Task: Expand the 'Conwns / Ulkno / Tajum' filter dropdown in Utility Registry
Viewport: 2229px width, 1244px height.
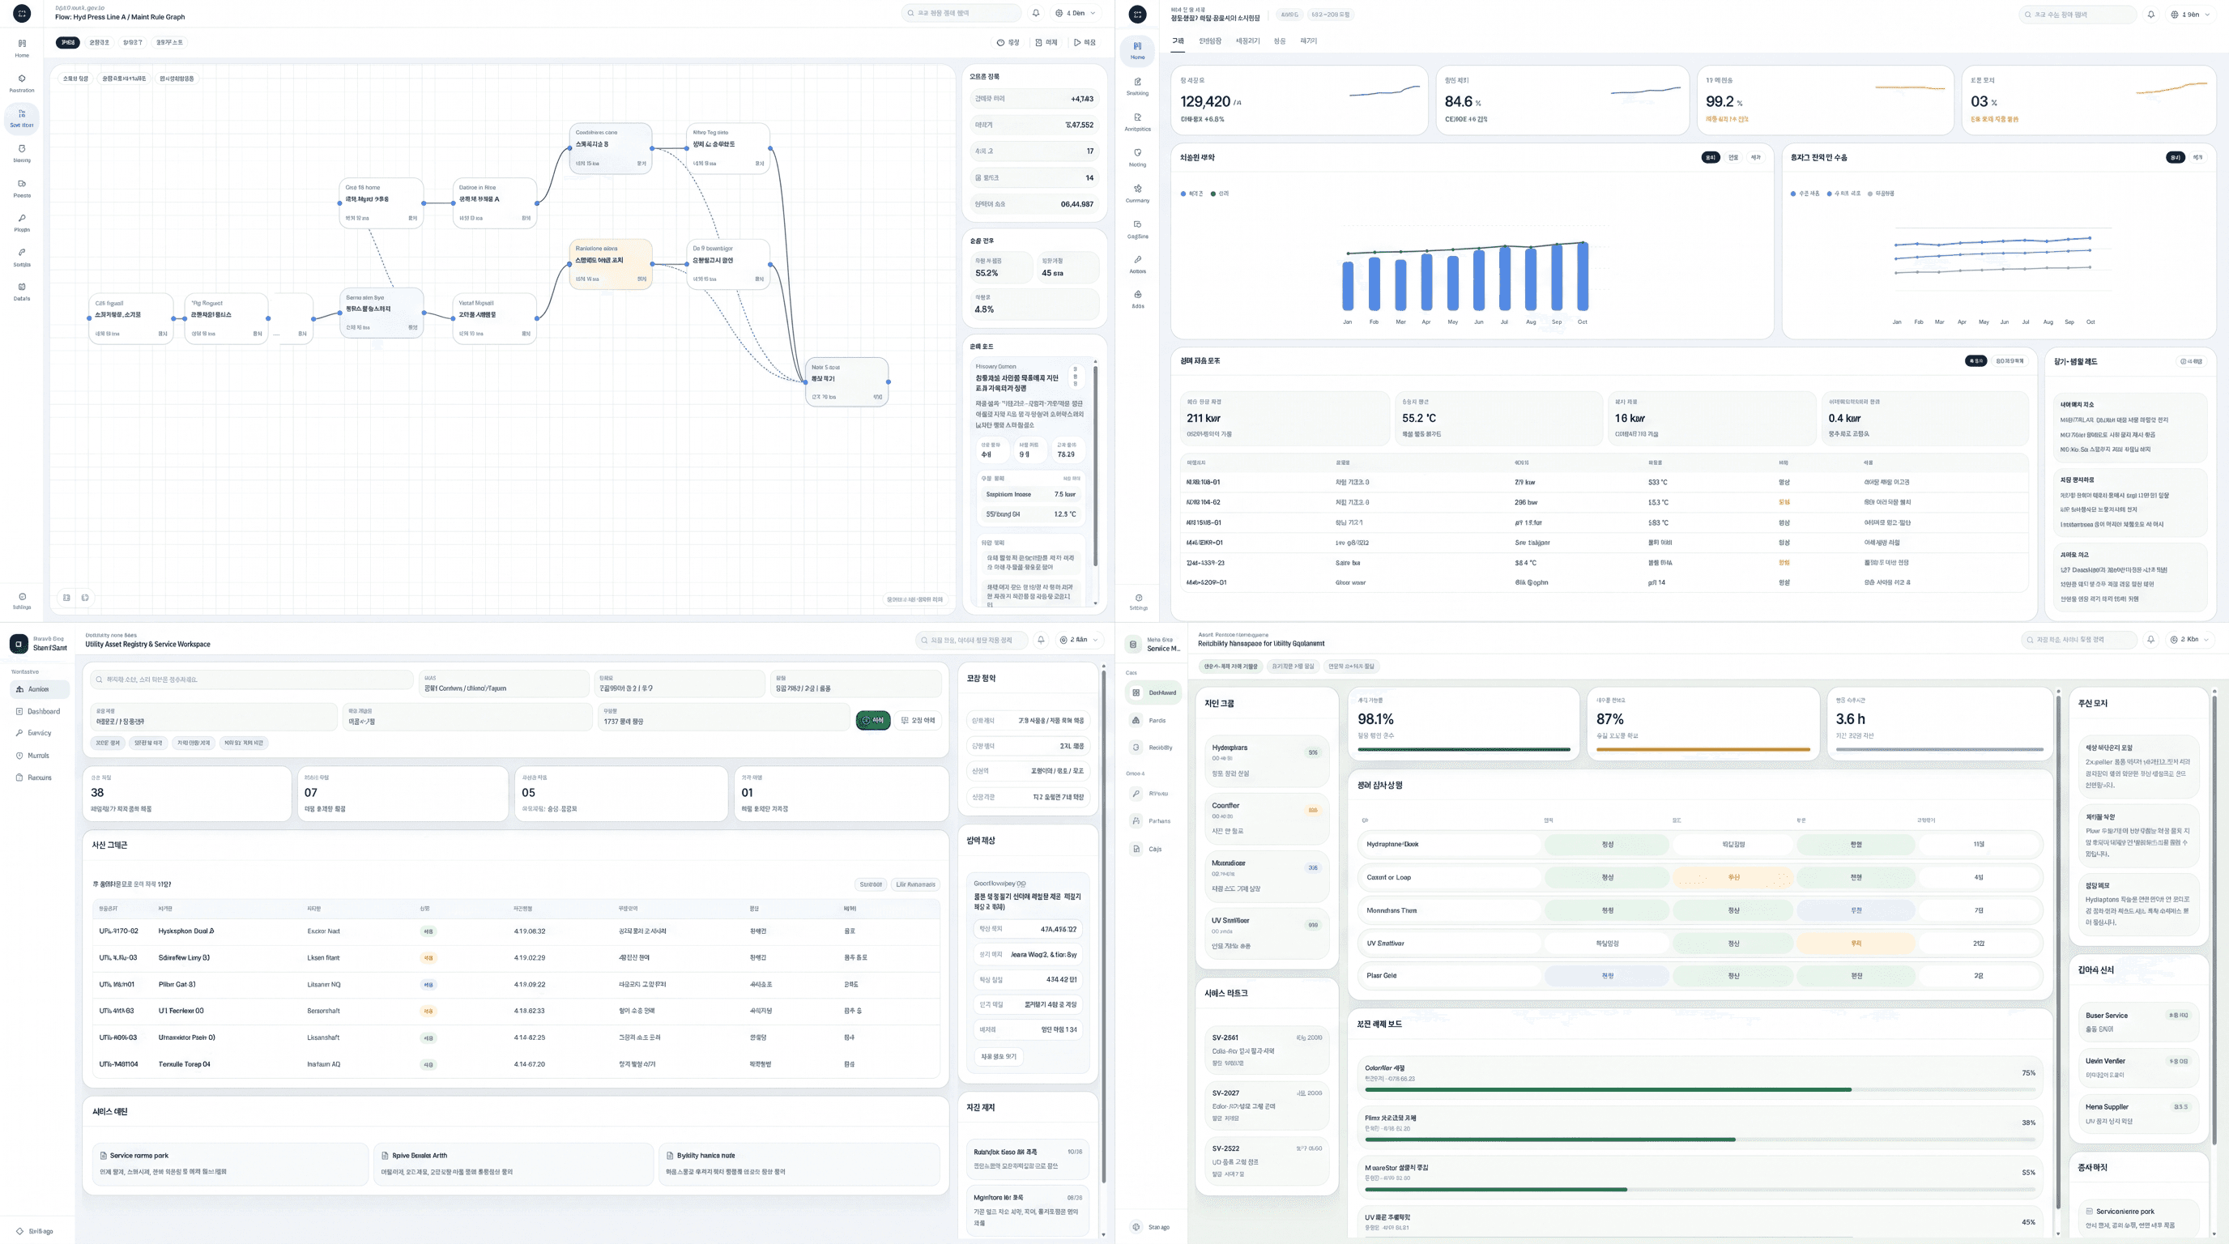Action: click(503, 684)
